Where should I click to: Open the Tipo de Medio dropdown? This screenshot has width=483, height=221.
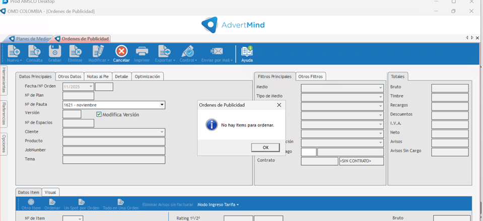pyautogui.click(x=381, y=97)
